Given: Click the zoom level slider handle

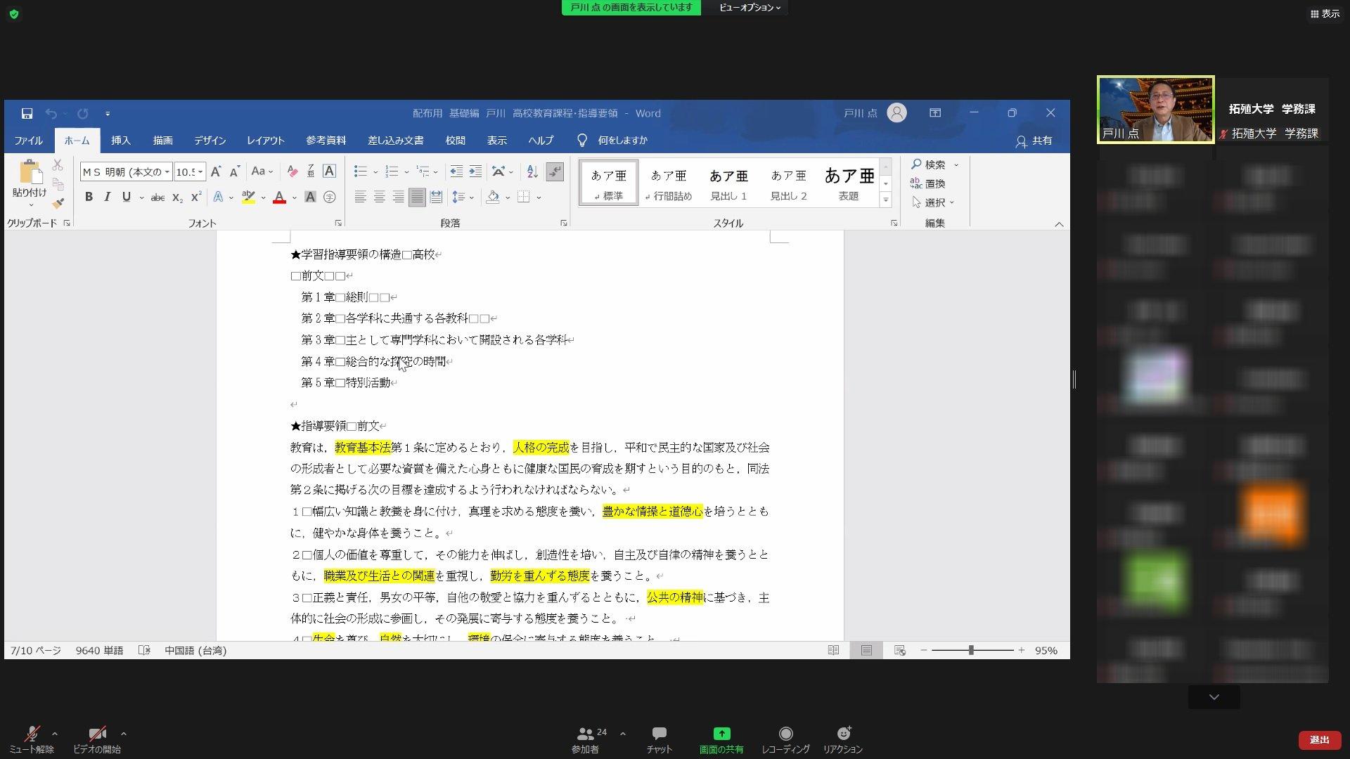Looking at the screenshot, I should click(x=971, y=651).
